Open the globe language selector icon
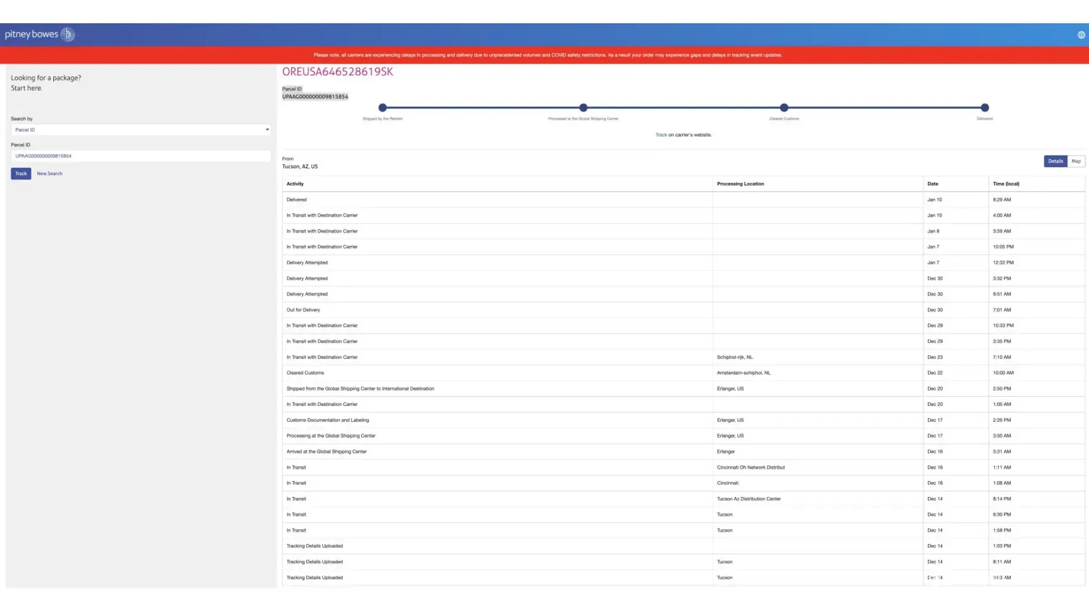Image resolution: width=1089 pixels, height=612 pixels. tap(1081, 35)
